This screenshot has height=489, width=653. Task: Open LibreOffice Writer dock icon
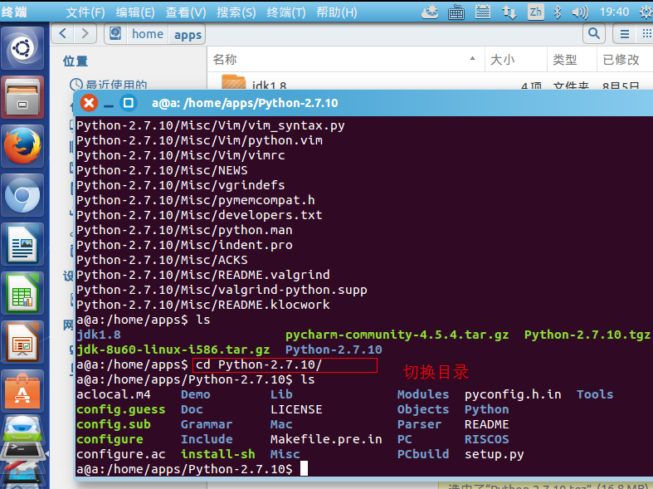(22, 244)
